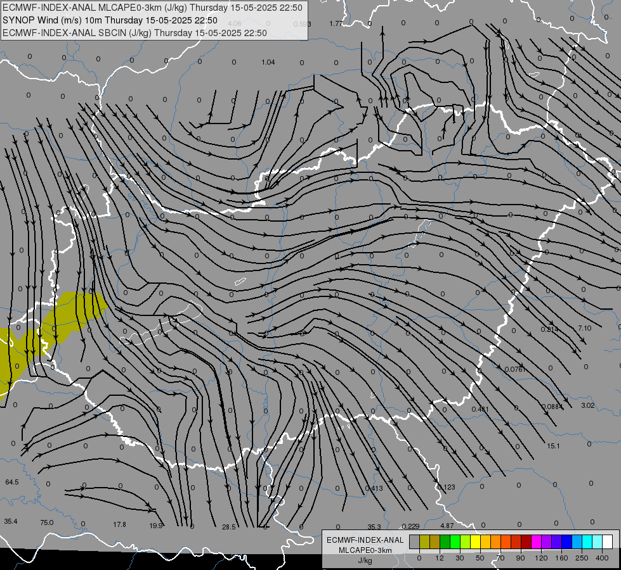This screenshot has height=570, width=621.
Task: Click the 0.123 map value
Action: coord(447,487)
